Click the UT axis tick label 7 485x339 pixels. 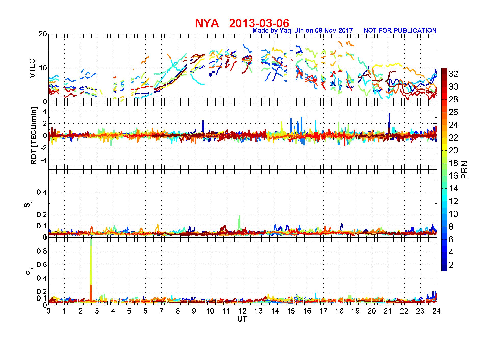tap(161, 311)
